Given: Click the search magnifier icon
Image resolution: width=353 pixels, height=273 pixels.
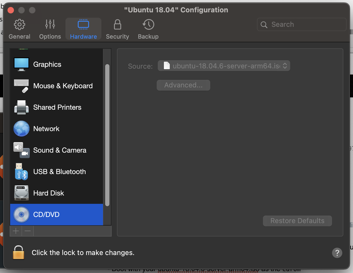Looking at the screenshot, I should point(264,25).
